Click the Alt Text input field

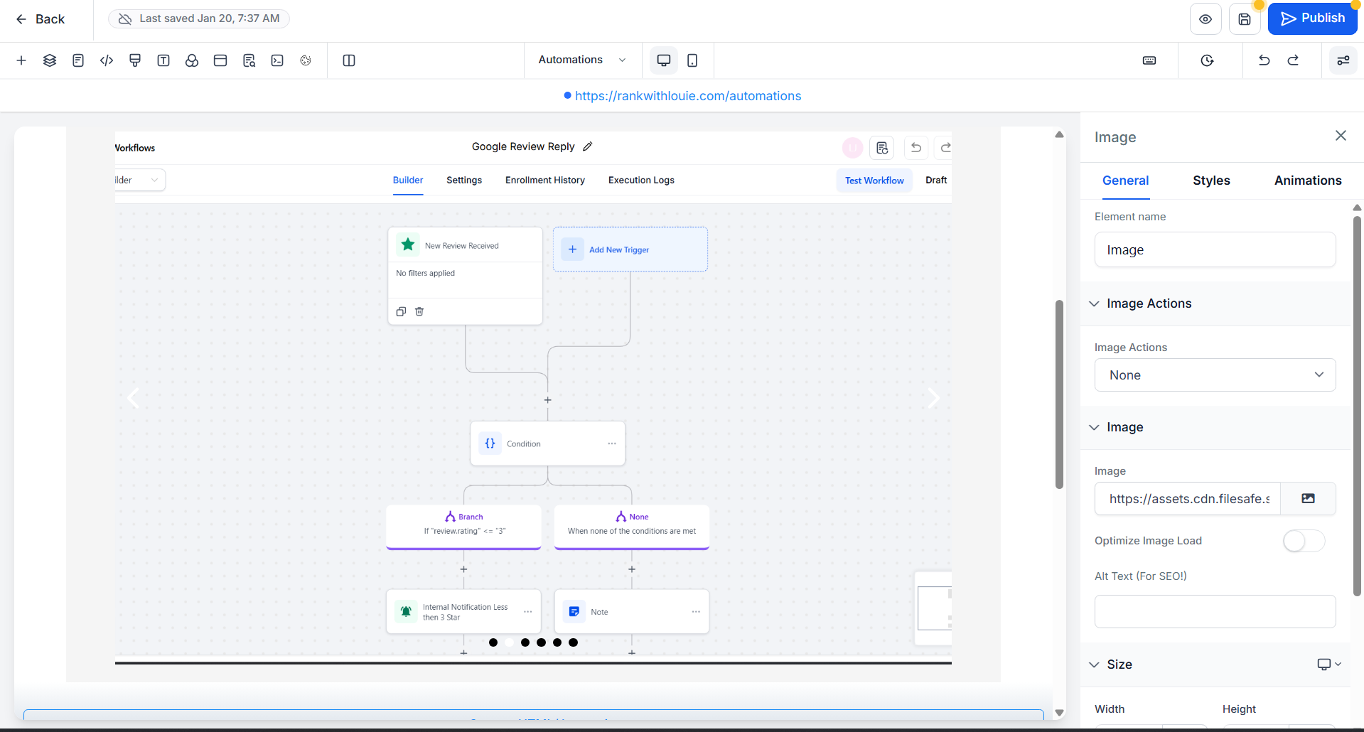(1215, 611)
